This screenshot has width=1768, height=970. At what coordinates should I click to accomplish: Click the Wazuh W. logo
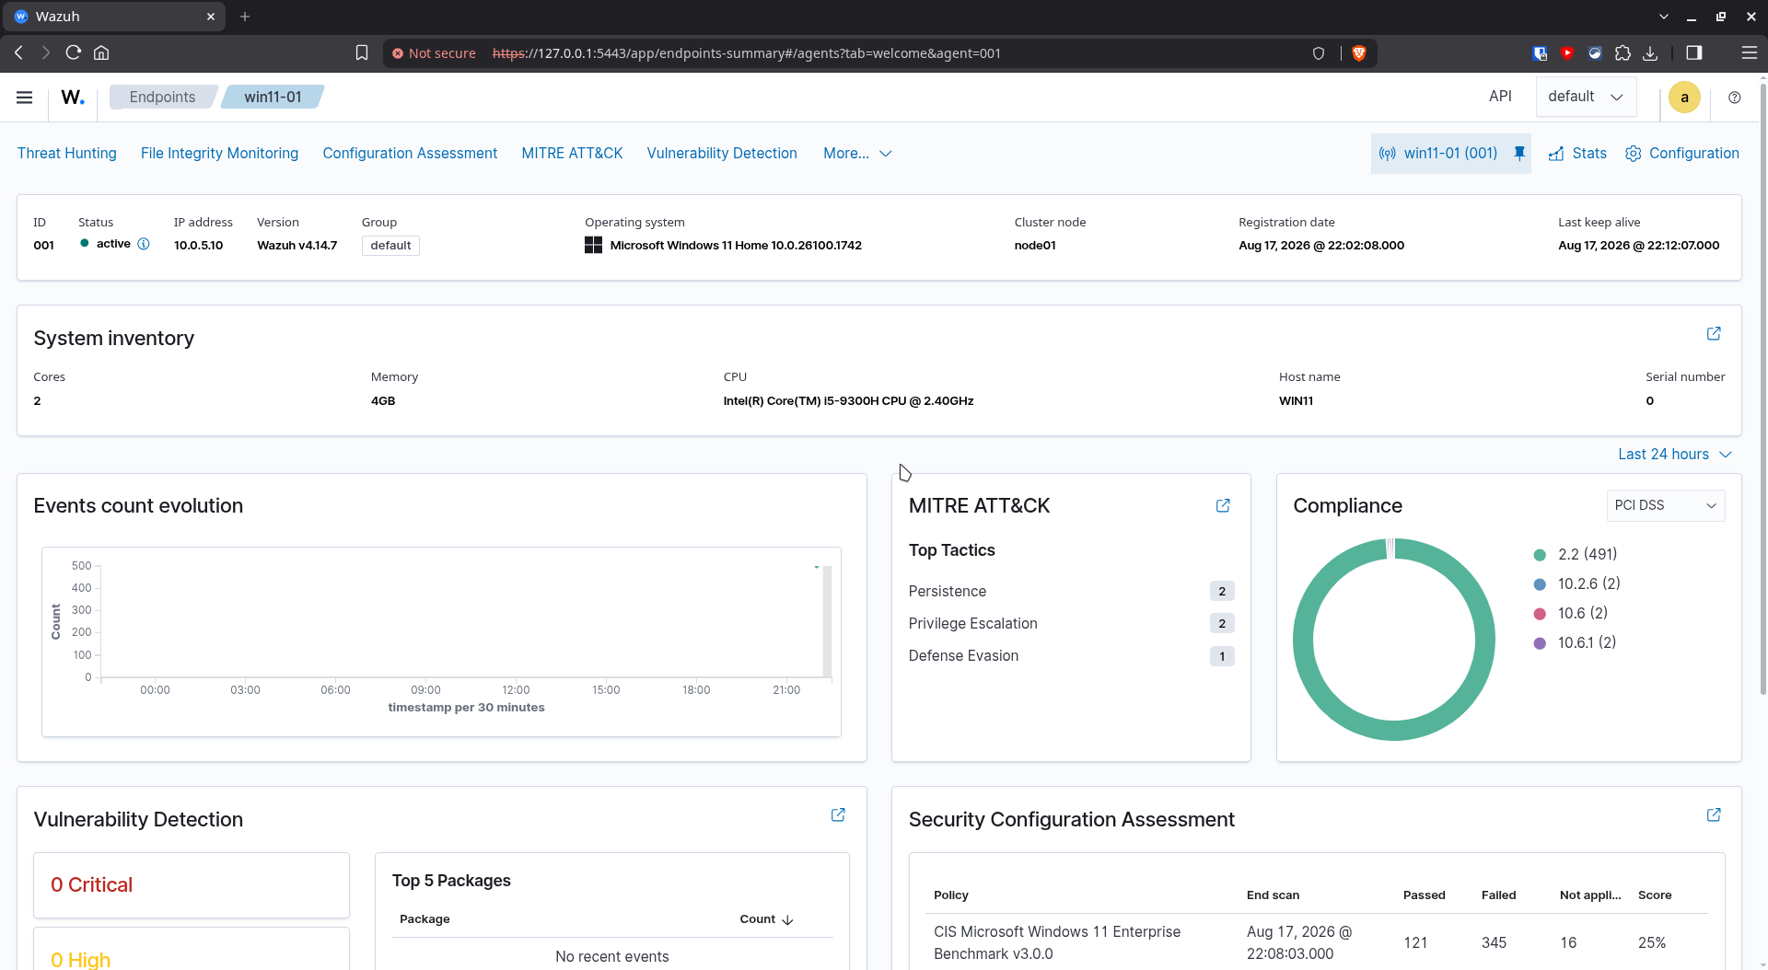click(73, 98)
